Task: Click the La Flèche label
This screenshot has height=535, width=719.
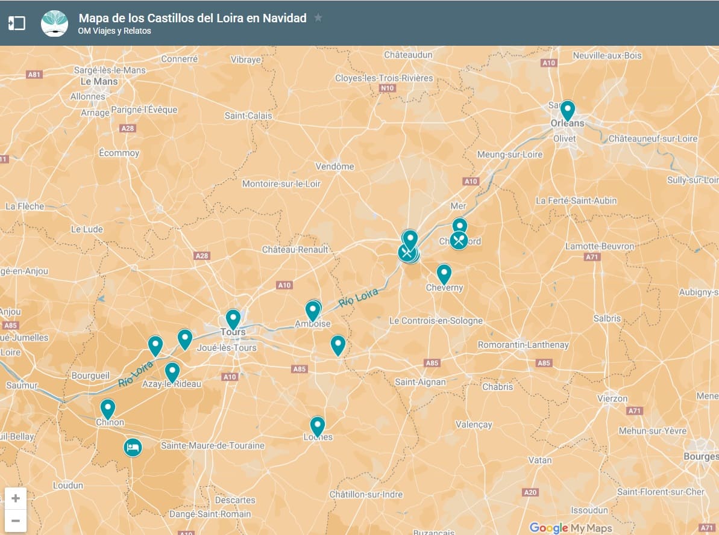Action: [x=25, y=206]
